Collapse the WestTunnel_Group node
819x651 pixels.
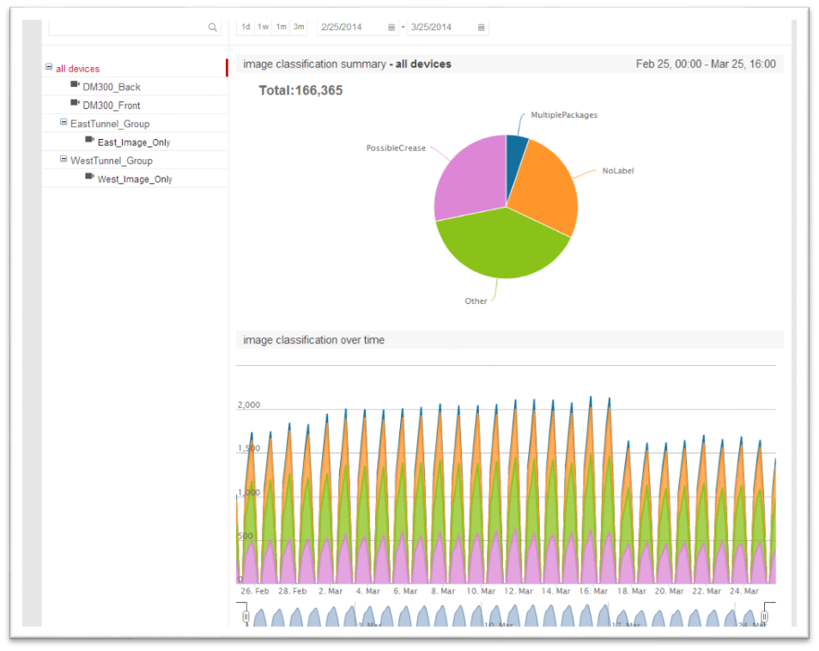[x=64, y=160]
